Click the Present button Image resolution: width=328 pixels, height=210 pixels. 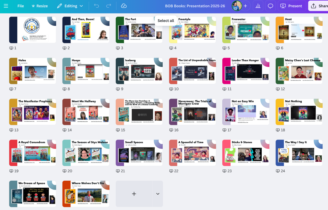pyautogui.click(x=291, y=6)
